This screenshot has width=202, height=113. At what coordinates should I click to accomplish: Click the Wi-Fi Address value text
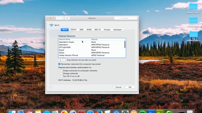(80, 80)
